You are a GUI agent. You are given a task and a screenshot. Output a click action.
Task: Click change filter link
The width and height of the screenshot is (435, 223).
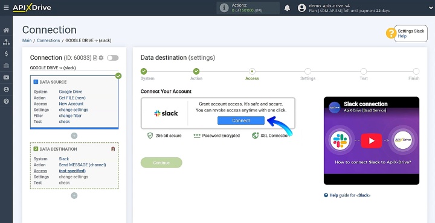click(70, 116)
